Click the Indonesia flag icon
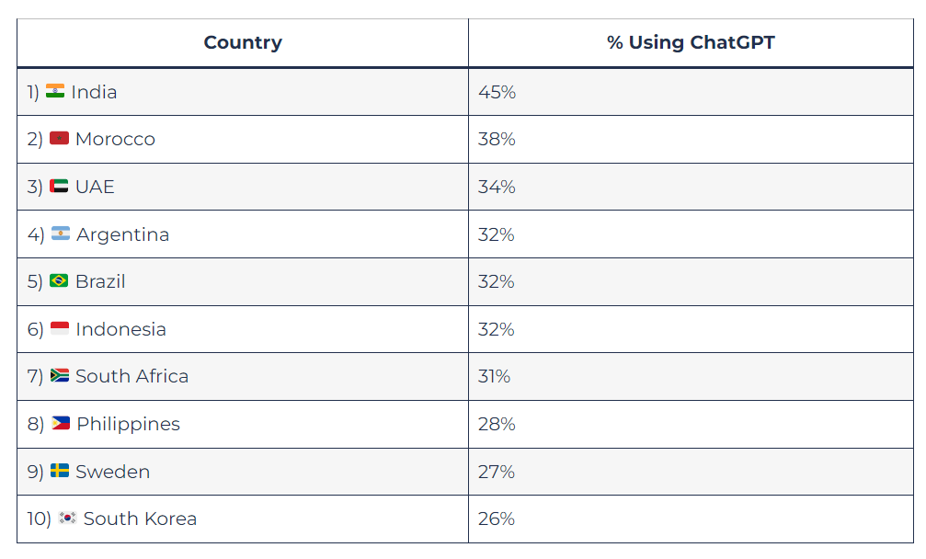 click(x=60, y=328)
